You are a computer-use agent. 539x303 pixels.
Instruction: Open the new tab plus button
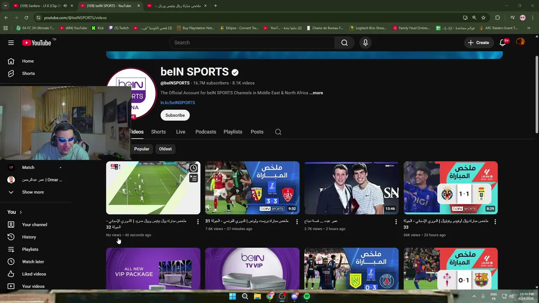[x=215, y=6]
